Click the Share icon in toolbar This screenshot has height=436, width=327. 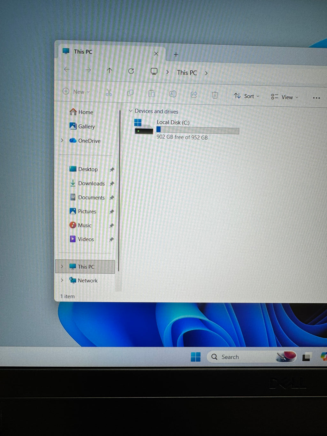tap(194, 95)
